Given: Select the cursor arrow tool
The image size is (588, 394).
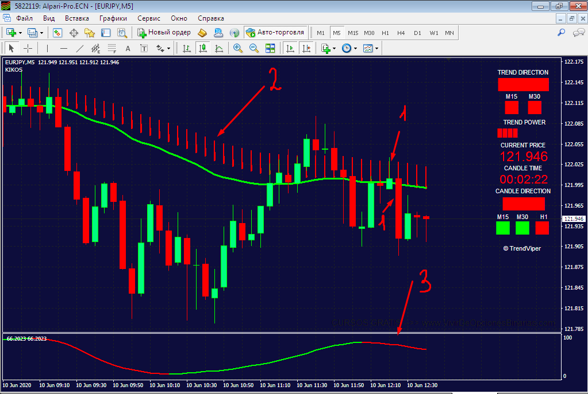Looking at the screenshot, I should [11, 48].
